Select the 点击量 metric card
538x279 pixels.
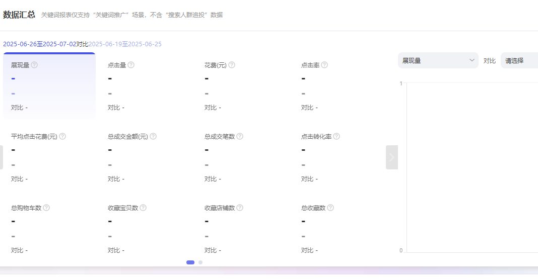point(146,86)
